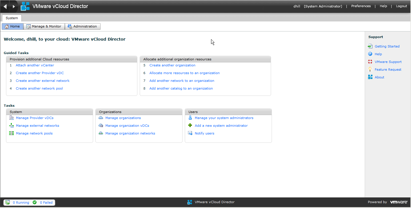Click the Manage external networks icon
The image size is (411, 208).
[11, 126]
